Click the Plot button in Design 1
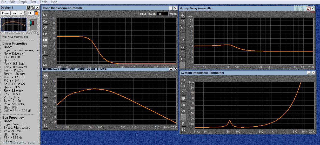 (31, 13)
